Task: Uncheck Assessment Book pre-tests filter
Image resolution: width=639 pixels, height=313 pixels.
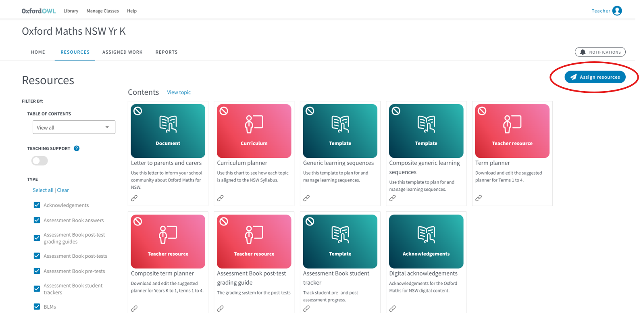Action: (x=37, y=271)
